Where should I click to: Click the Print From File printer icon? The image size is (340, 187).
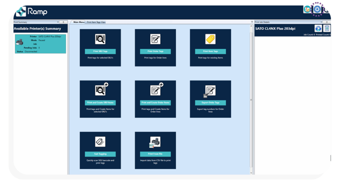[155, 142]
